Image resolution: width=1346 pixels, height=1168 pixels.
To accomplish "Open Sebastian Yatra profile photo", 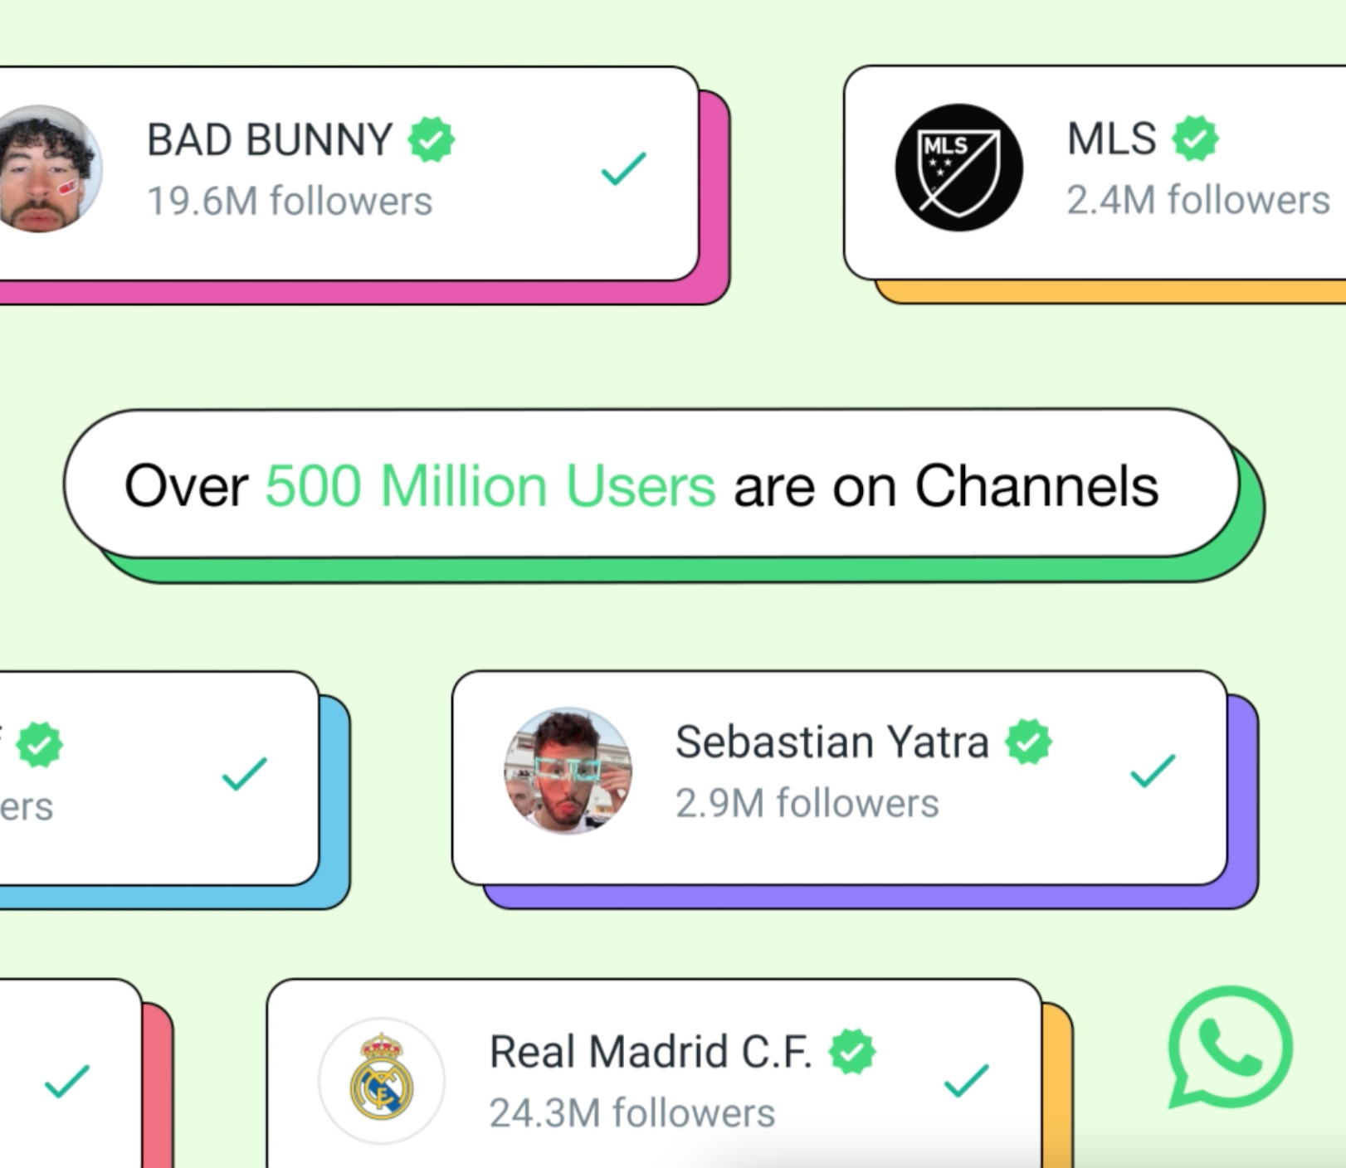I will (568, 771).
